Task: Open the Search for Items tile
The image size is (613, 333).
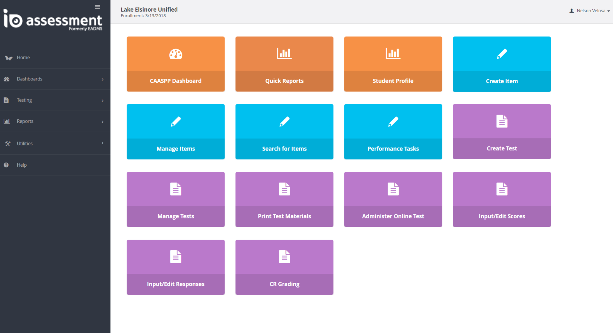Action: pyautogui.click(x=284, y=132)
